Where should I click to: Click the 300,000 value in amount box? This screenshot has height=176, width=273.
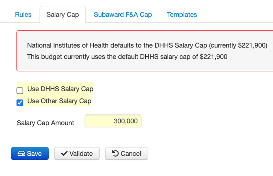coord(125,121)
